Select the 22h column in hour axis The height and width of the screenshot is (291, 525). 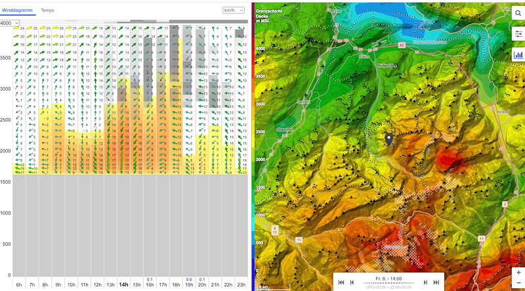228,284
